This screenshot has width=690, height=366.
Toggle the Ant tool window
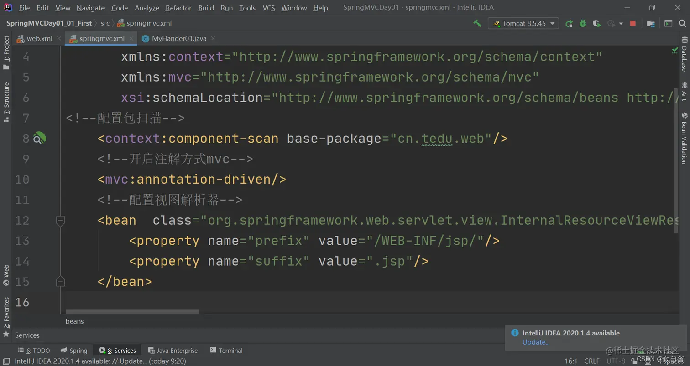[684, 91]
